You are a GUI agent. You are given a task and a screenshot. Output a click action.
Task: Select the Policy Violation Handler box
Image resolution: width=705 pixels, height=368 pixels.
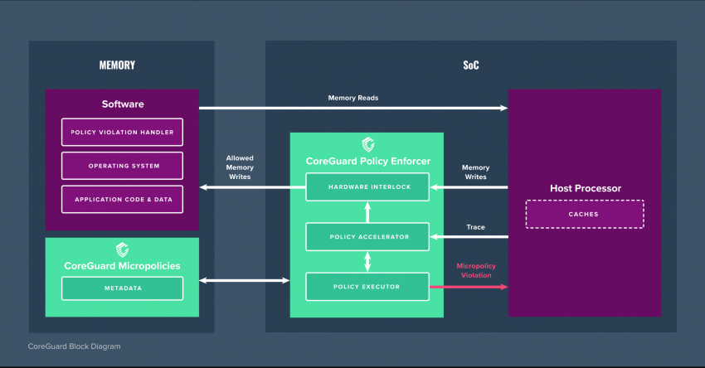point(122,132)
